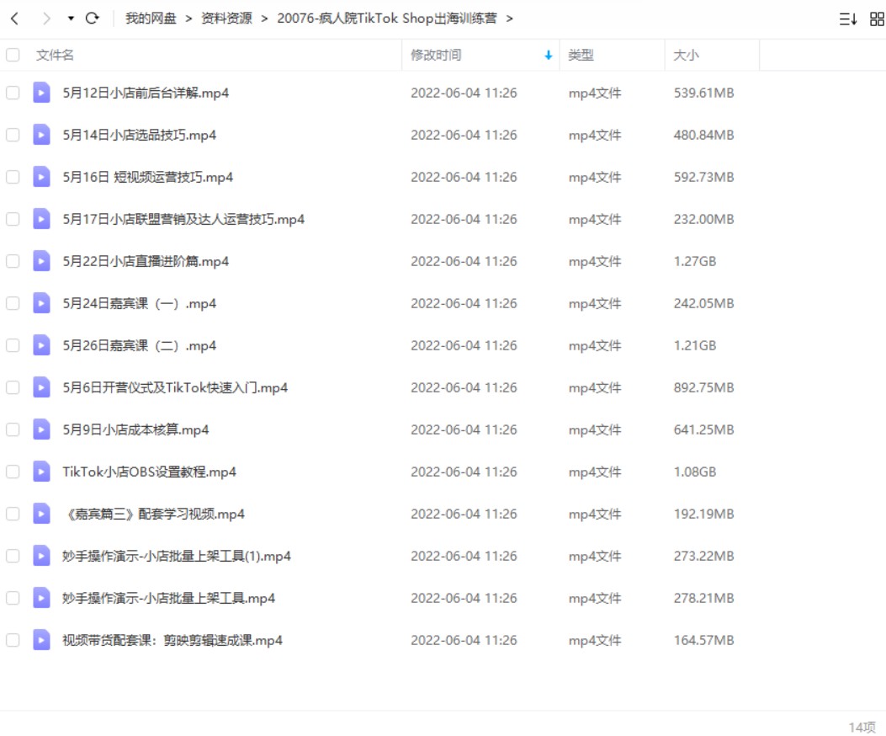The image size is (886, 736).
Task: Check the box for TikTok小店OBS设置教程.mp4
Action: click(13, 472)
